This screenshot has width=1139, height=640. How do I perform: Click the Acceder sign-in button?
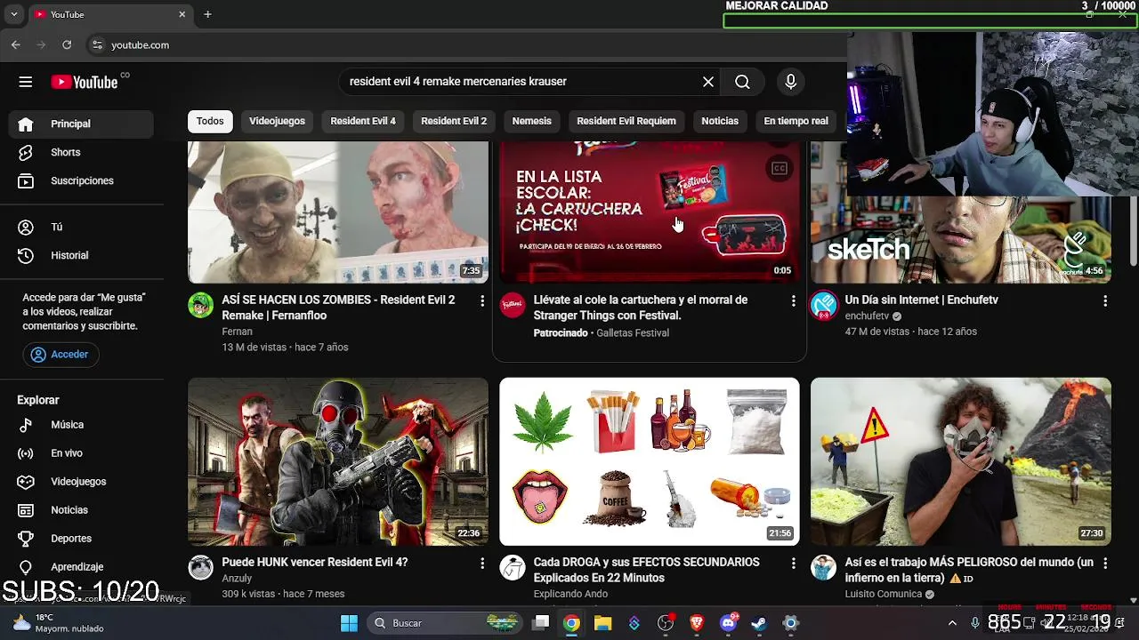60,354
